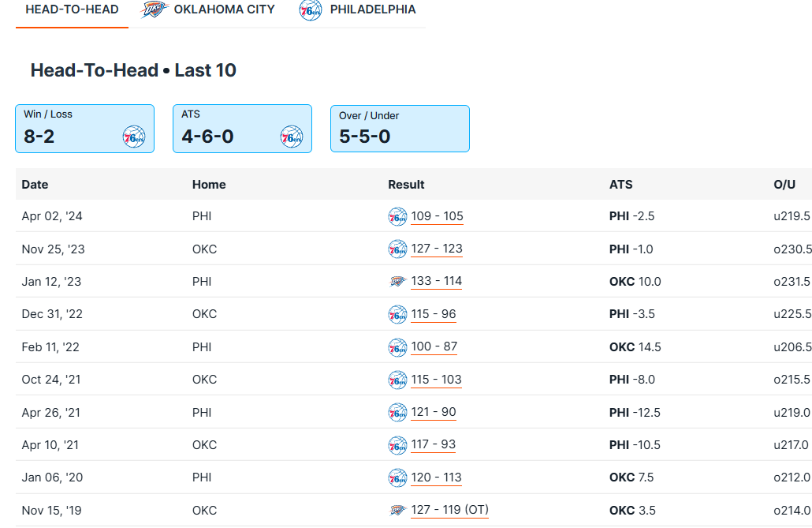This screenshot has width=812, height=528.
Task: Select the Apr 10, '21 date cell
Action: coord(50,445)
